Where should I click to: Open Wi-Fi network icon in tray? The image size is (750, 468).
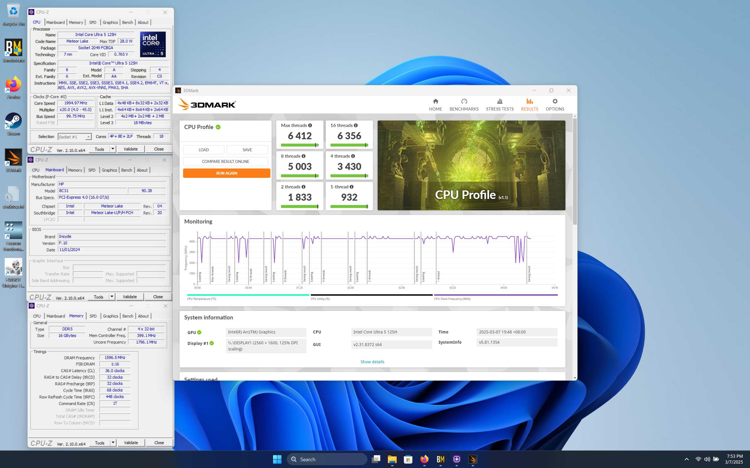tap(698, 459)
